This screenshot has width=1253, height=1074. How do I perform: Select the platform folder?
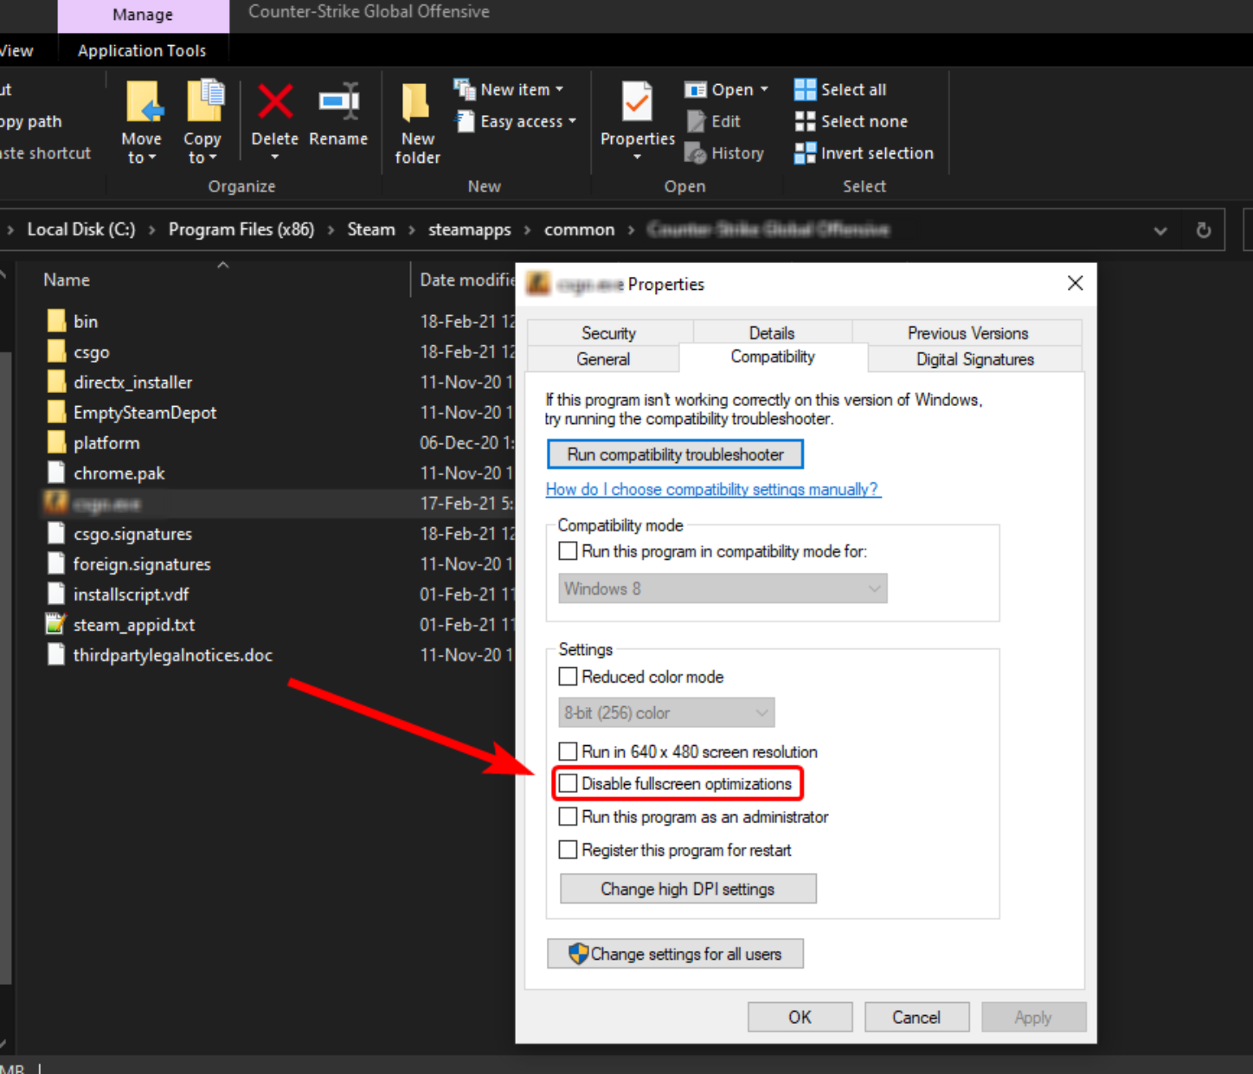pyautogui.click(x=93, y=443)
